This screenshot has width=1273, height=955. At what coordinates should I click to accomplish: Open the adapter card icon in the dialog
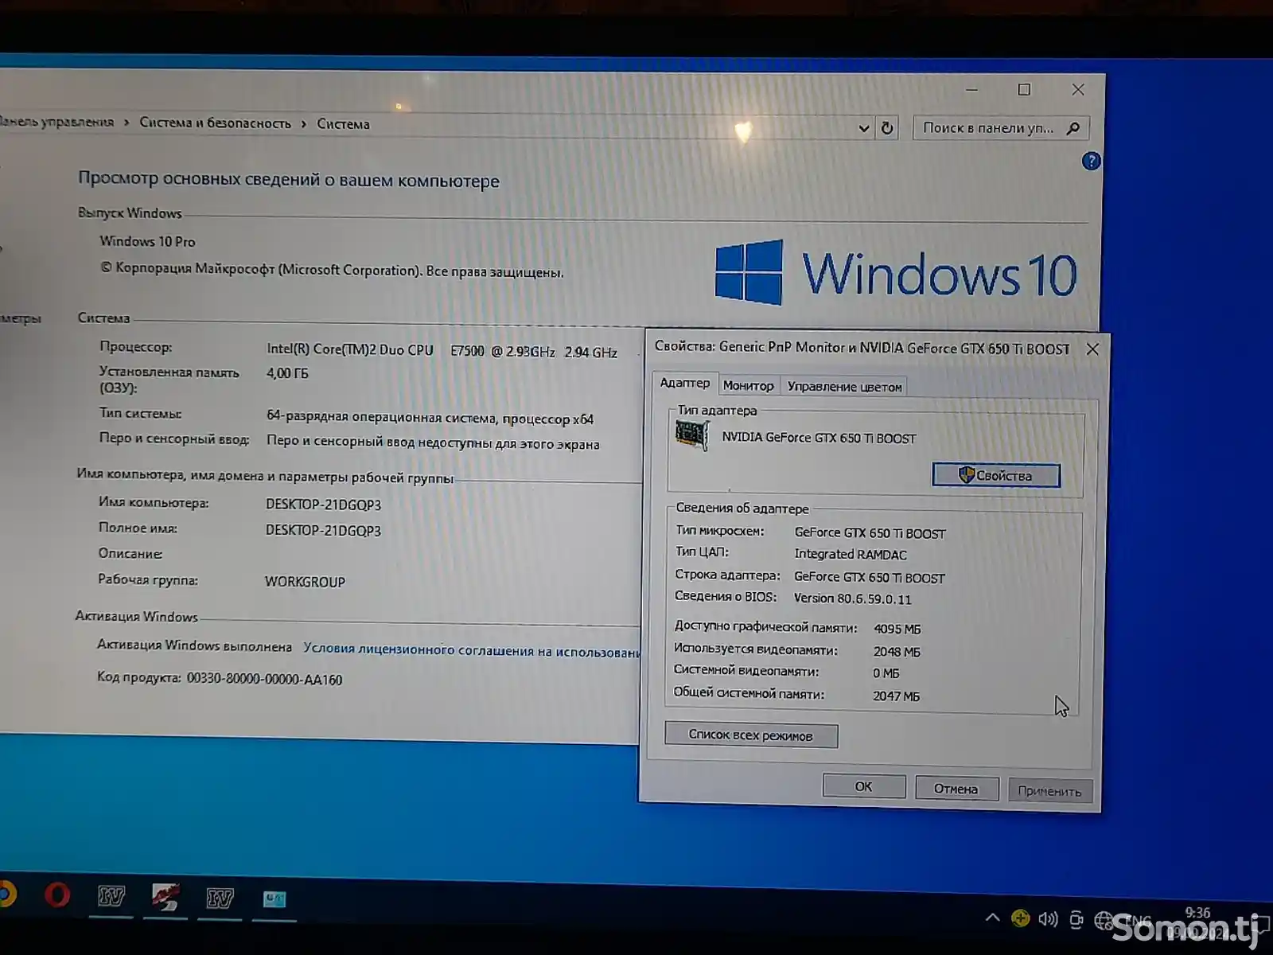pos(691,435)
